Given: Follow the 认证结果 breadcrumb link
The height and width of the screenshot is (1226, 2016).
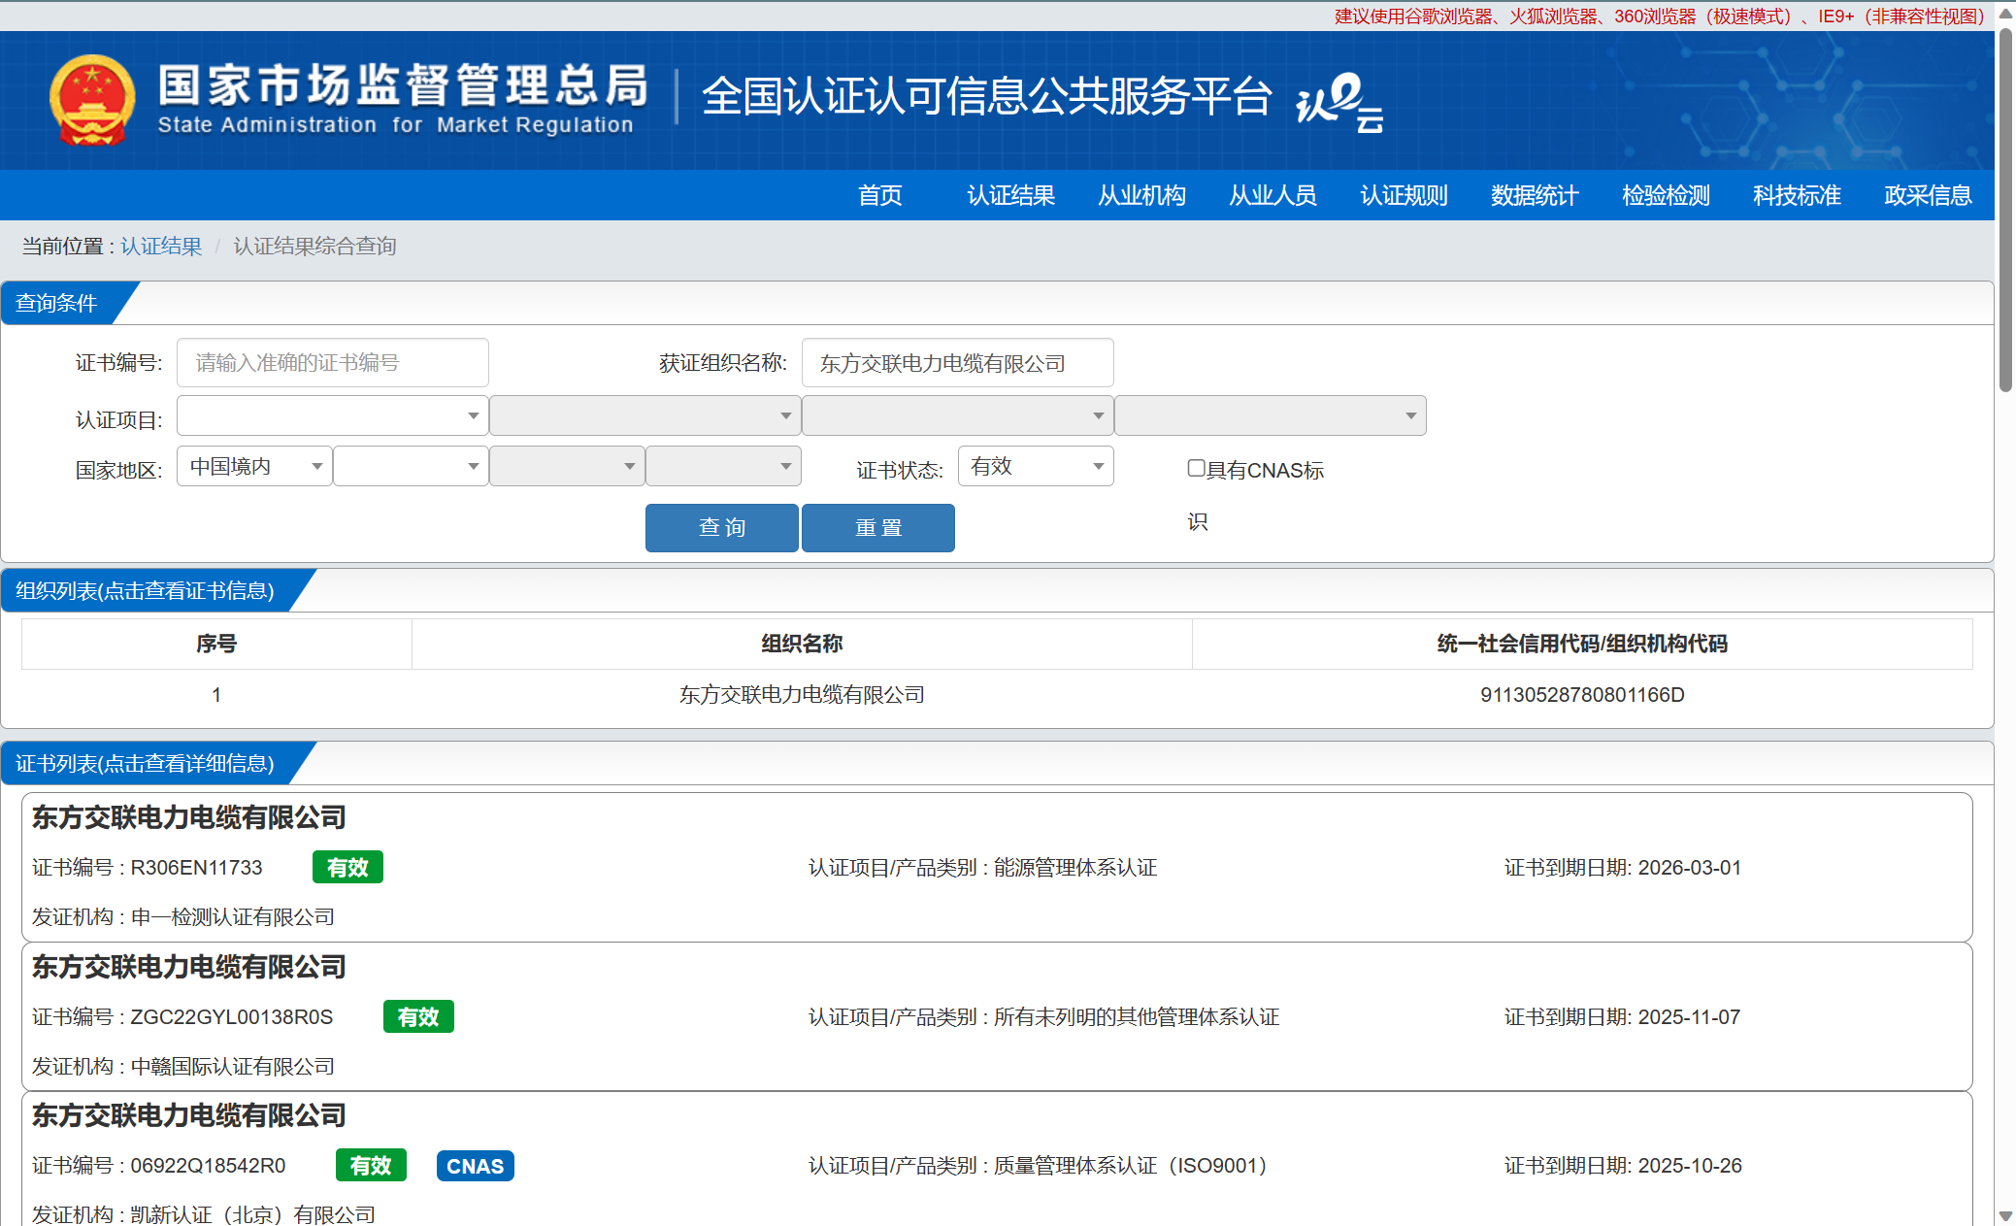Looking at the screenshot, I should click(x=161, y=246).
